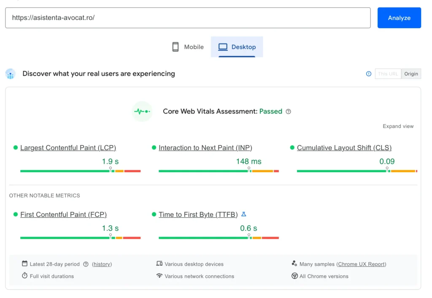Click the real users CrUX icon

click(x=11, y=74)
